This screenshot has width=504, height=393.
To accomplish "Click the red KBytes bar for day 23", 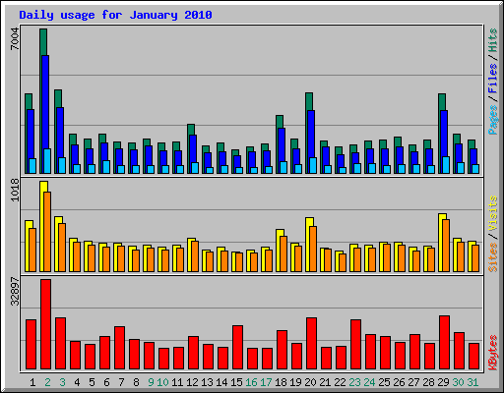I will click(355, 345).
